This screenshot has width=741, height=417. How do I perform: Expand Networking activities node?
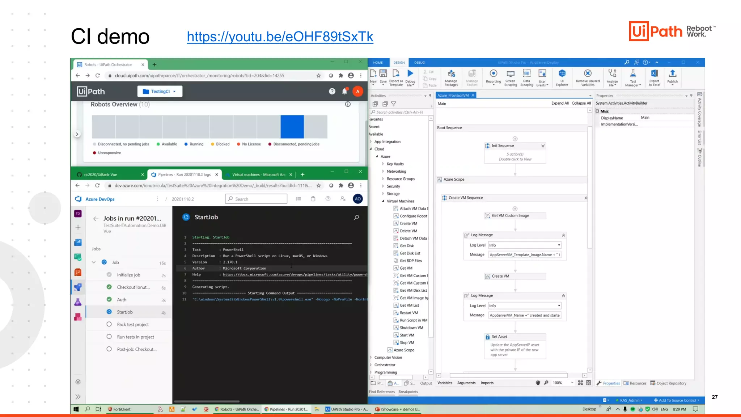383,171
